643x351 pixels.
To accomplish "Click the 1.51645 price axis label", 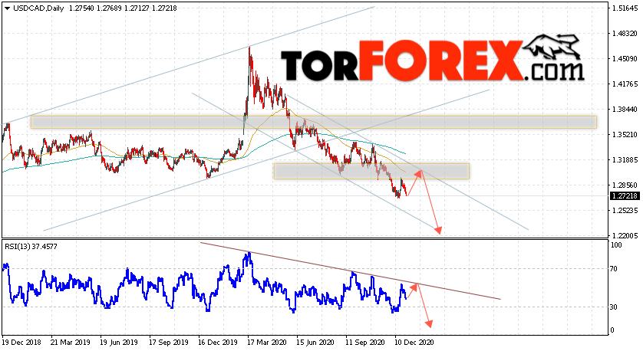I will pyautogui.click(x=625, y=8).
